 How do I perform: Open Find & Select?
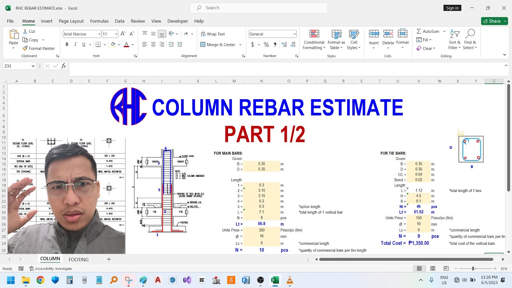coord(470,40)
